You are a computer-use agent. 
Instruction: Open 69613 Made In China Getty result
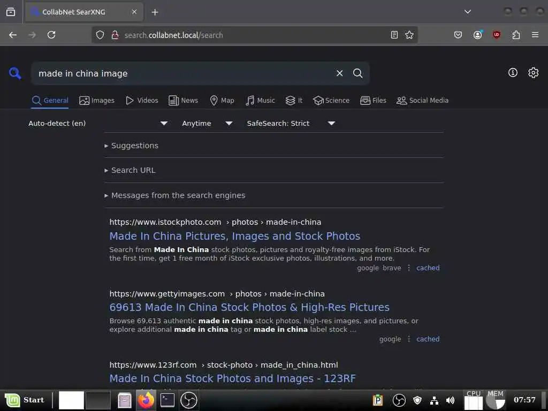[249, 308]
